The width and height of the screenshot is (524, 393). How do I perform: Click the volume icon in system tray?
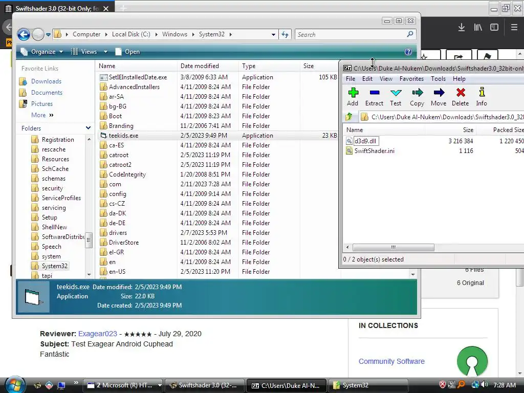pyautogui.click(x=485, y=385)
